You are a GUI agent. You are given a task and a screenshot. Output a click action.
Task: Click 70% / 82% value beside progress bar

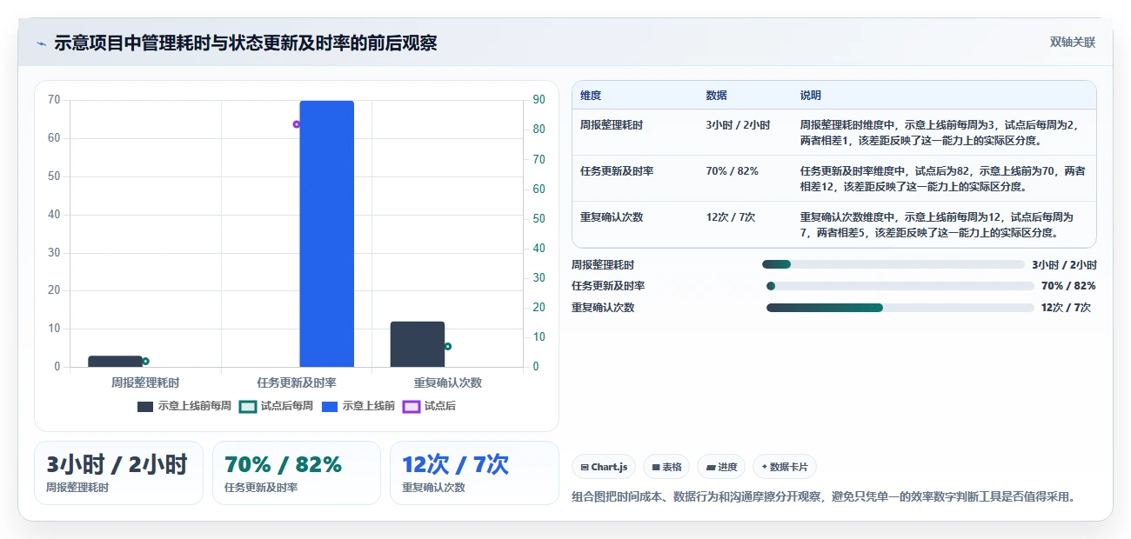click(x=1068, y=286)
